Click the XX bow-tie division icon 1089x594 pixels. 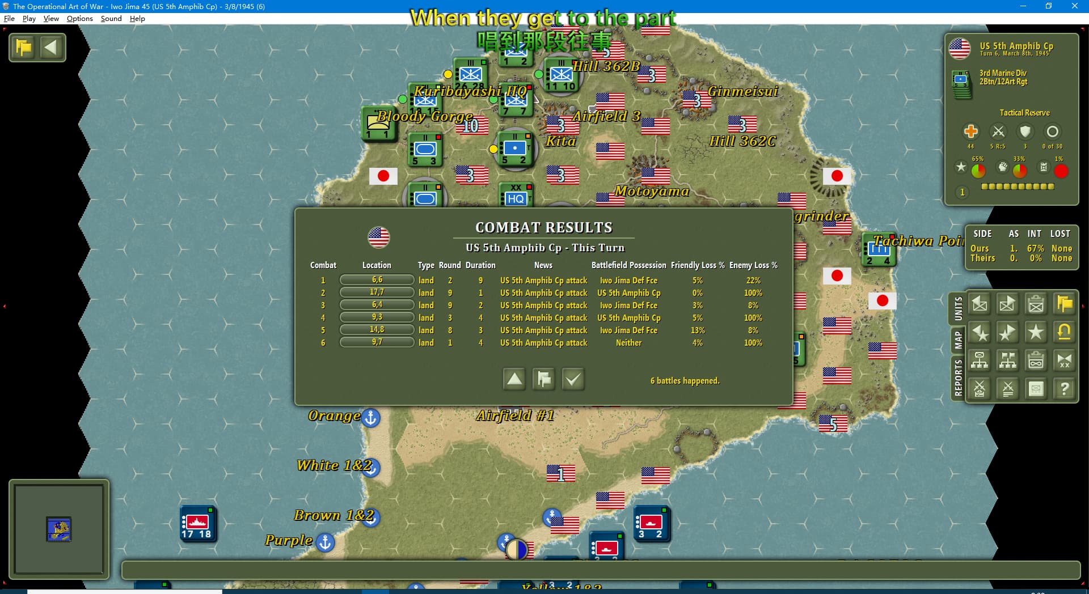1064,360
